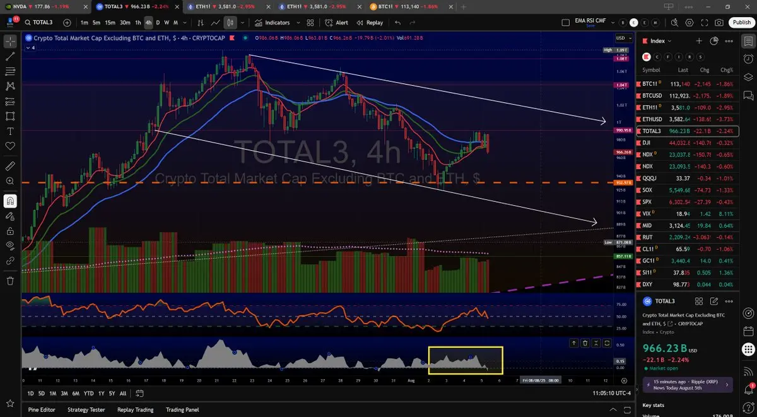Toggle lock all drawings
Image resolution: width=757 pixels, height=417 pixels.
[10, 232]
